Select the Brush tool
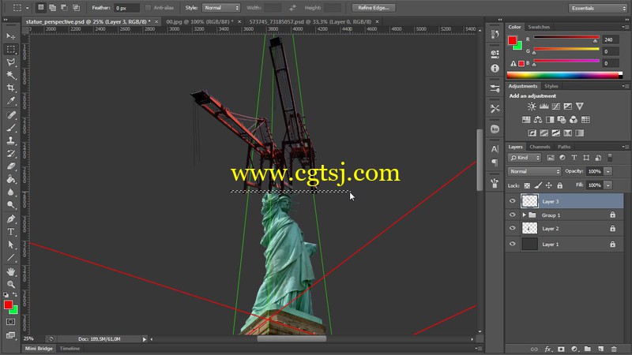Screen dimensions: 632x355 coord(11,128)
